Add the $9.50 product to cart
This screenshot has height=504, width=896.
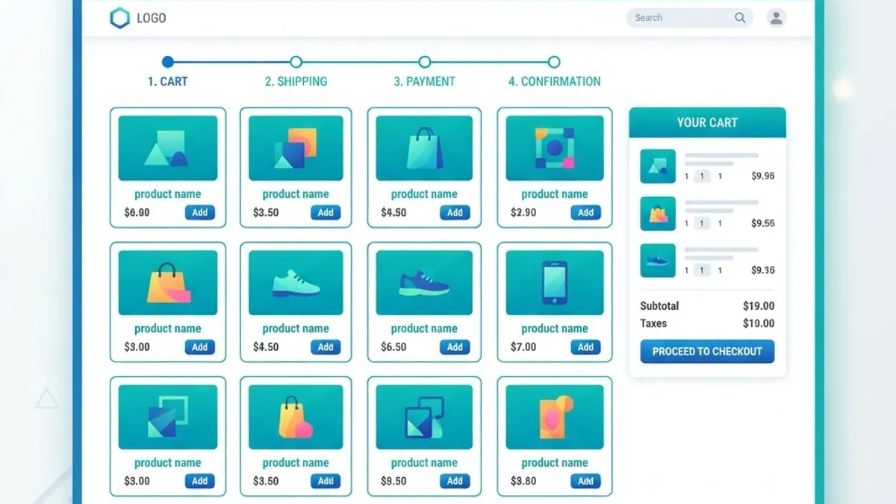(455, 482)
